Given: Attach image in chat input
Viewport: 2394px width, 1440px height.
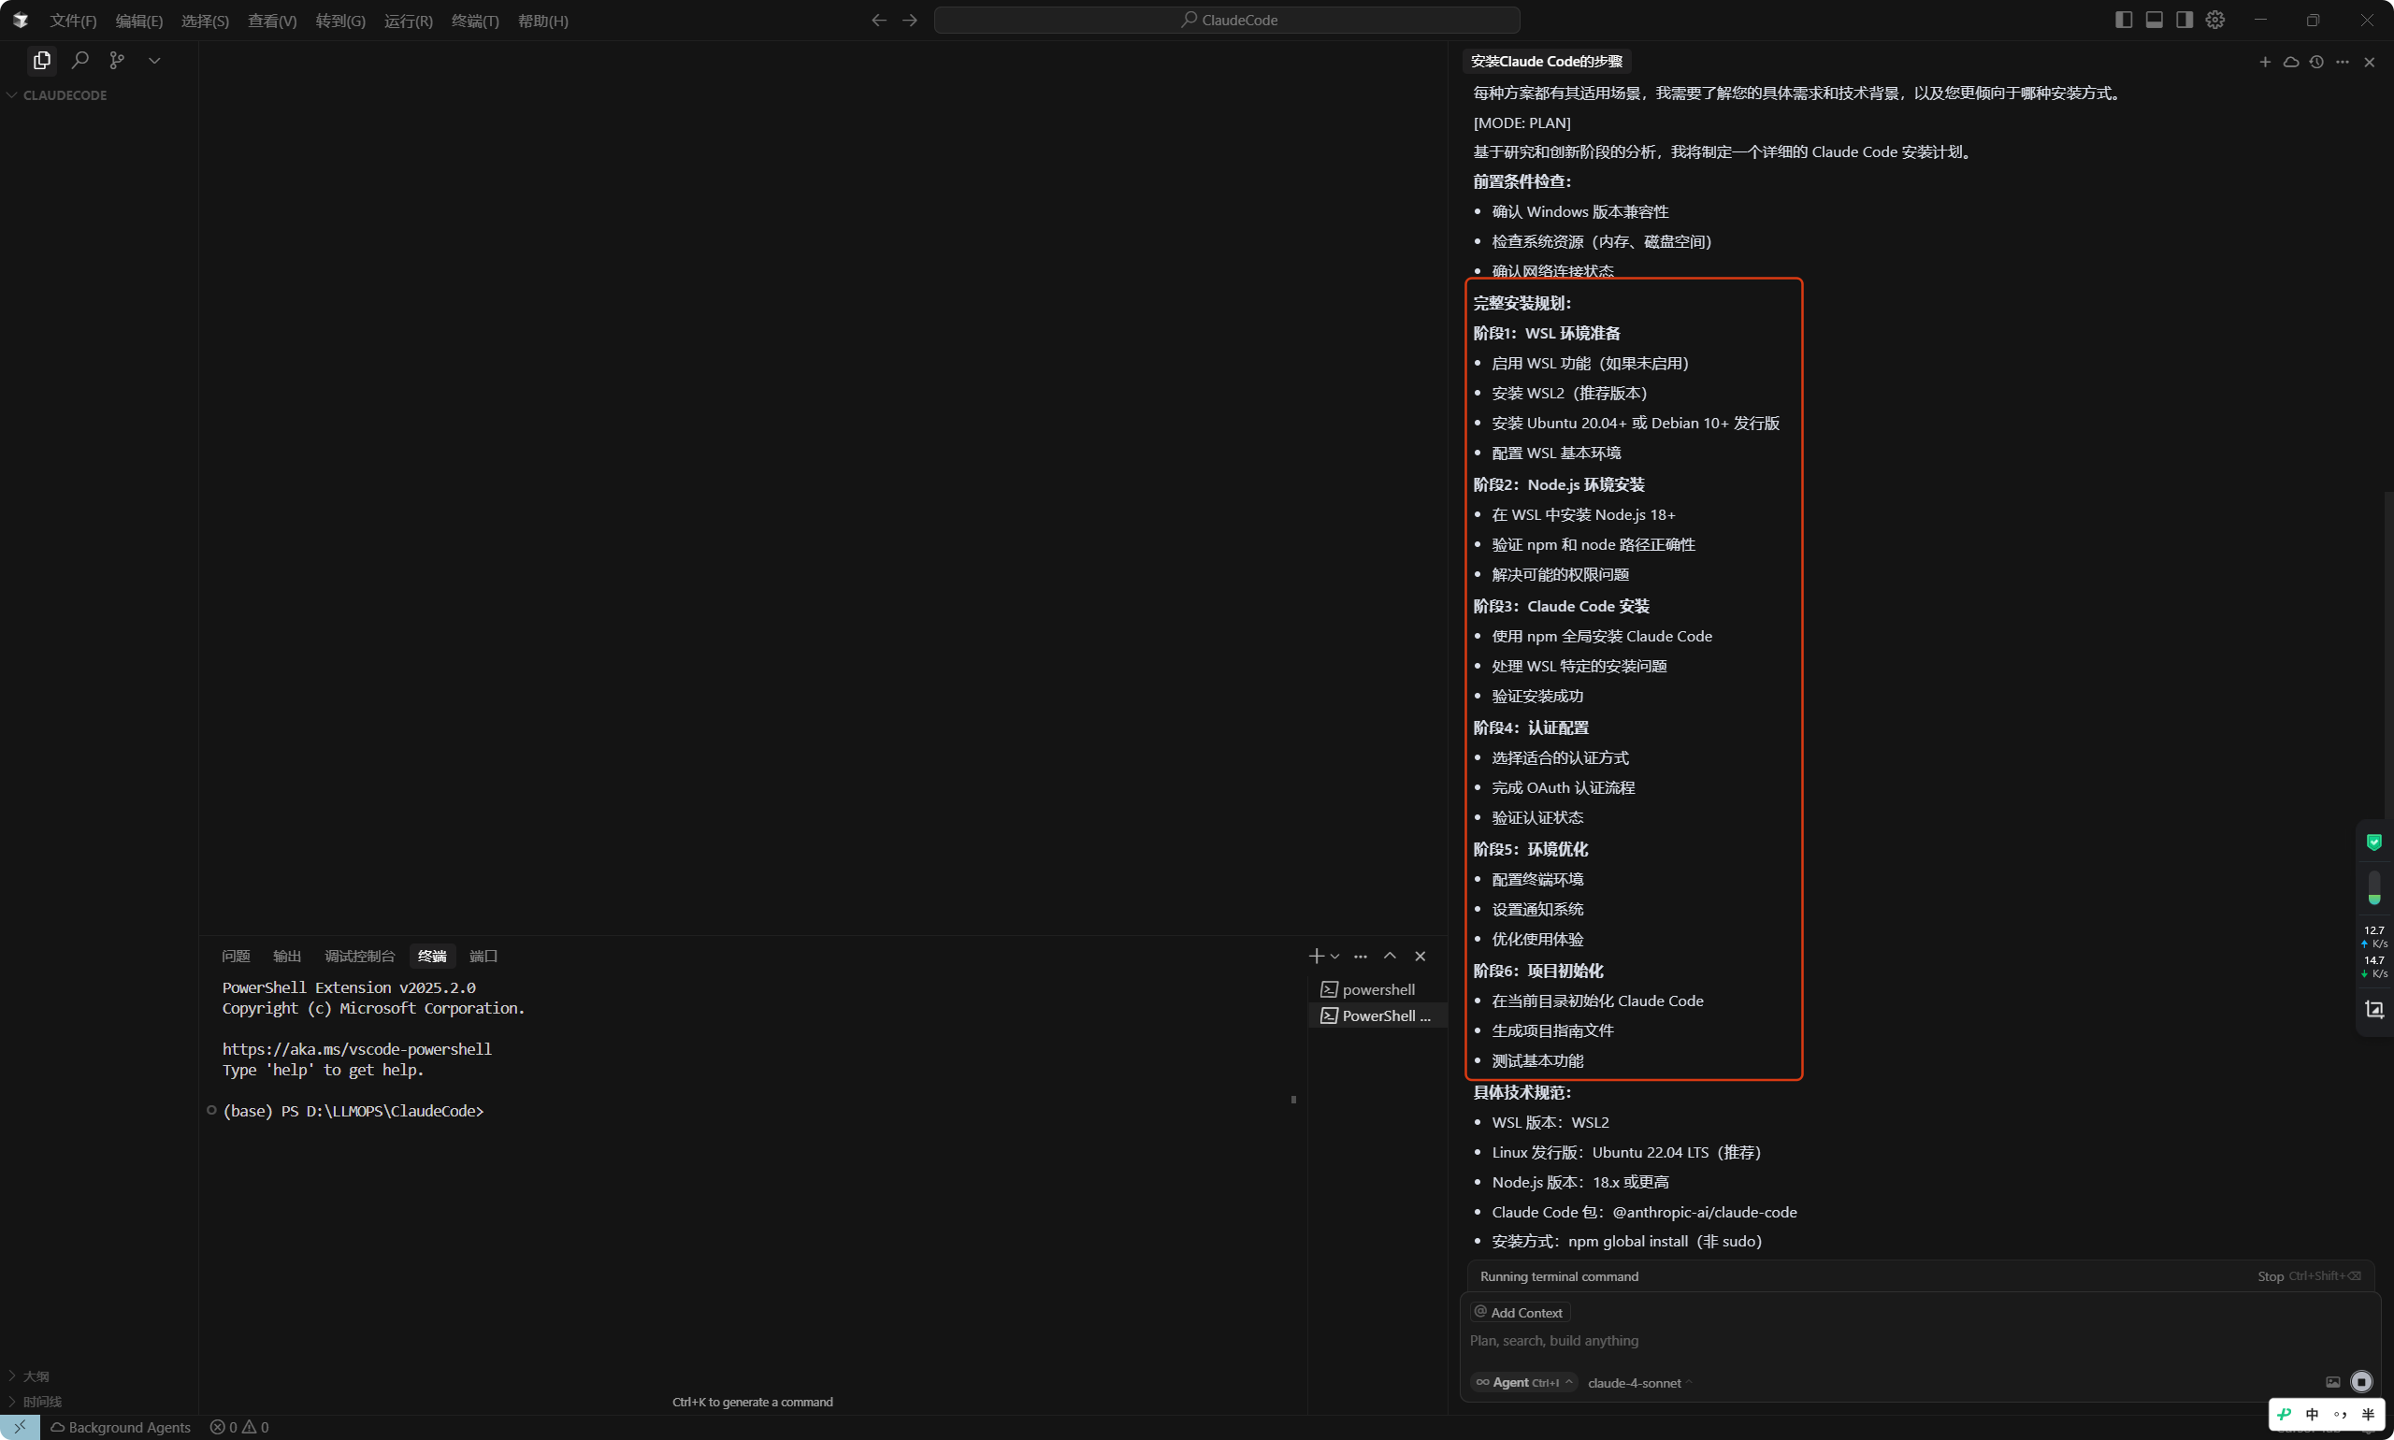Looking at the screenshot, I should click(2333, 1382).
